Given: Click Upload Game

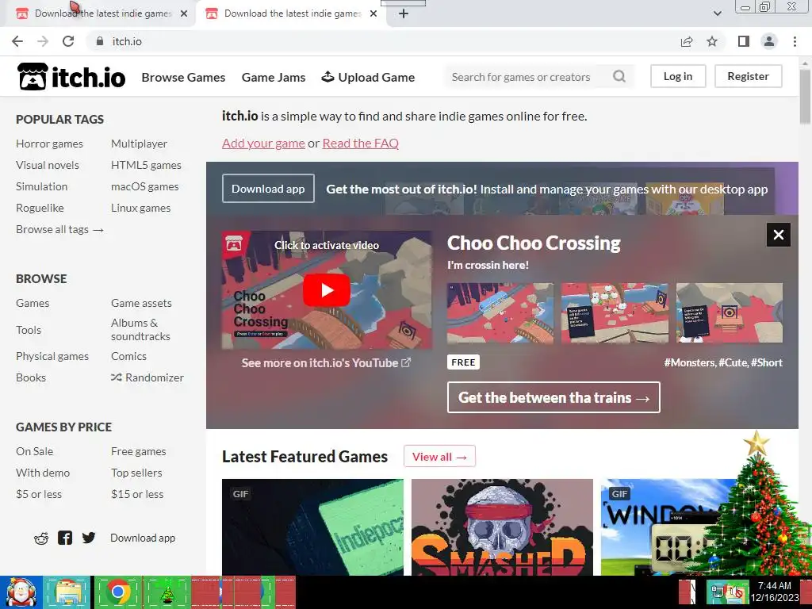Looking at the screenshot, I should click(x=368, y=77).
